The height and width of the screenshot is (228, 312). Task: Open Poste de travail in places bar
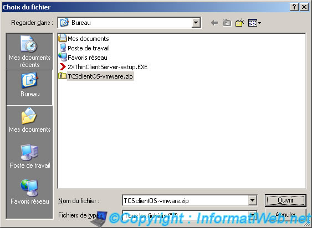pos(29,157)
